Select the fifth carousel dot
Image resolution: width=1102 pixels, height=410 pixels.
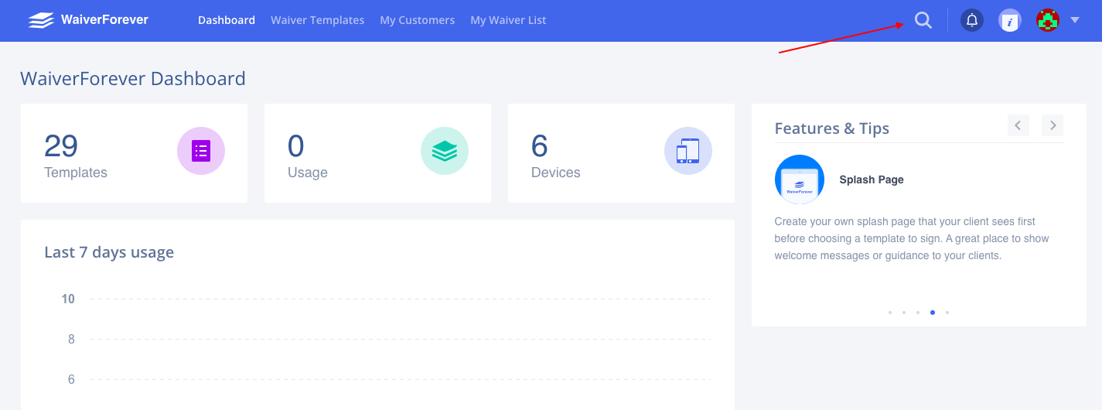pyautogui.click(x=947, y=313)
